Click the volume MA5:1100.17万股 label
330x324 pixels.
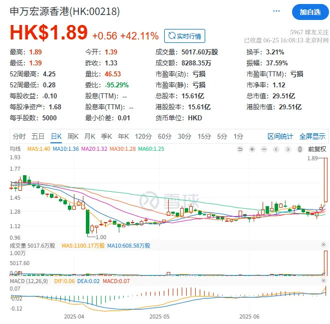click(x=83, y=246)
